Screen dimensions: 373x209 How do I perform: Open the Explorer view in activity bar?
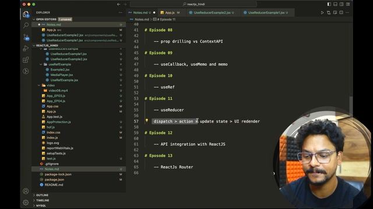pyautogui.click(x=26, y=14)
